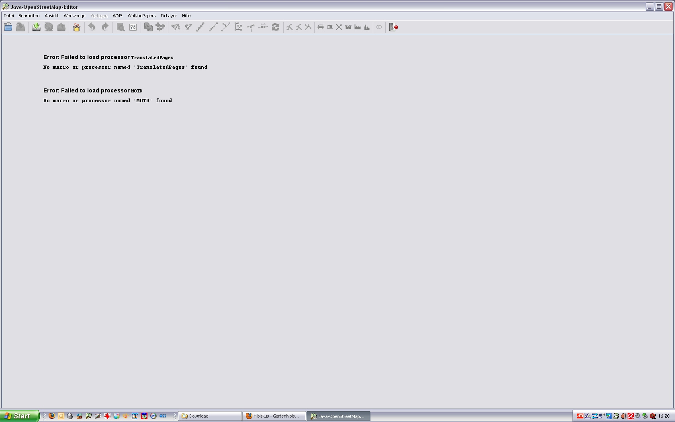Click the museum building preset icon
This screenshot has width=675, height=422.
(x=330, y=27)
